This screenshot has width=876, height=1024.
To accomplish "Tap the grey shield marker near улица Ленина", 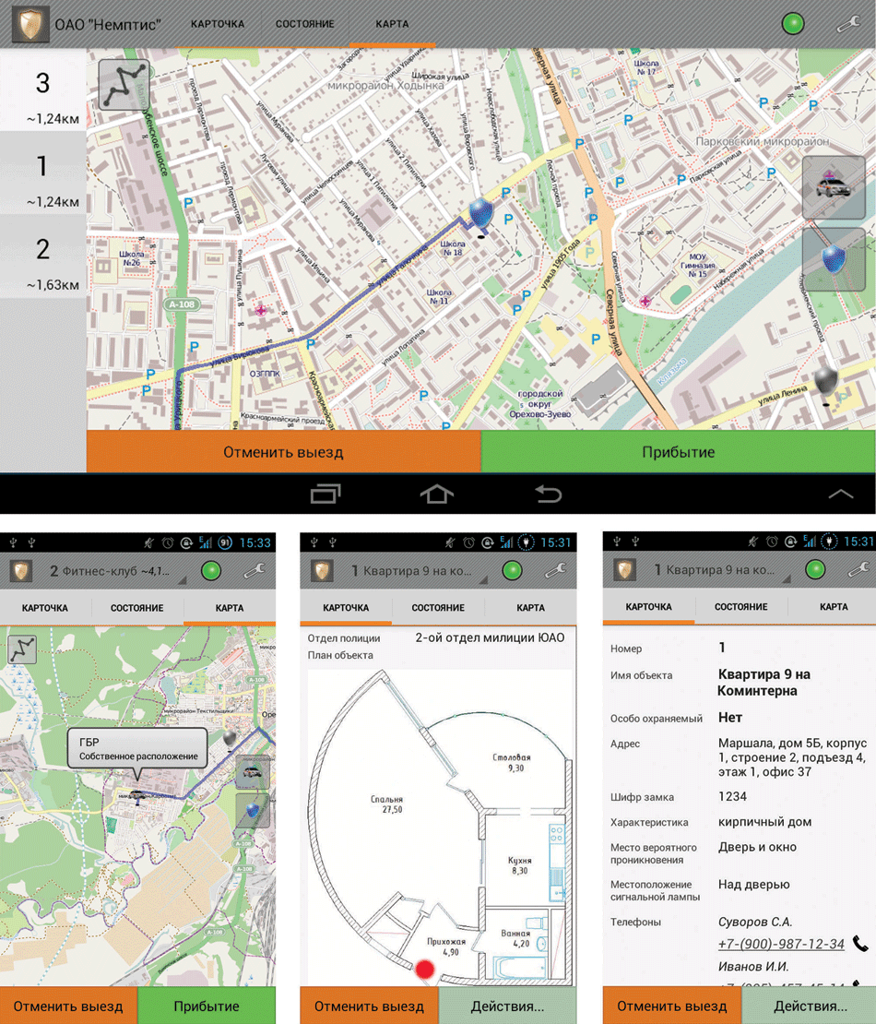I will [827, 382].
